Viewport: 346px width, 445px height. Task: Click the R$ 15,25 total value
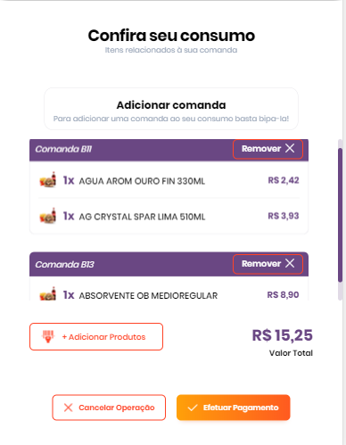(283, 335)
